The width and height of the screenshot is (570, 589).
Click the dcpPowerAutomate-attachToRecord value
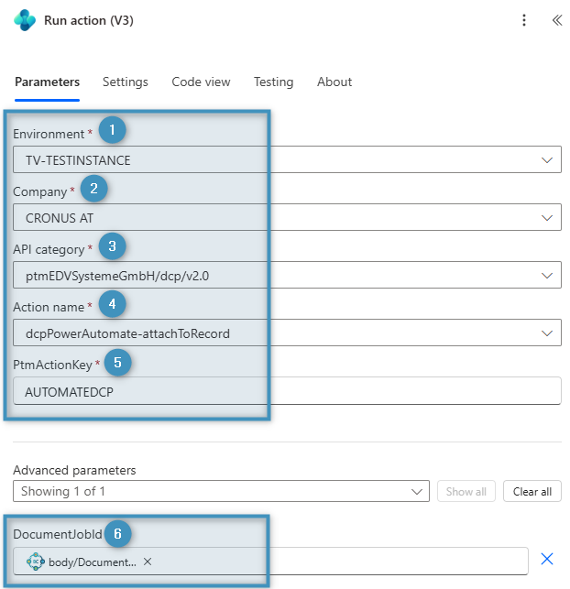127,333
